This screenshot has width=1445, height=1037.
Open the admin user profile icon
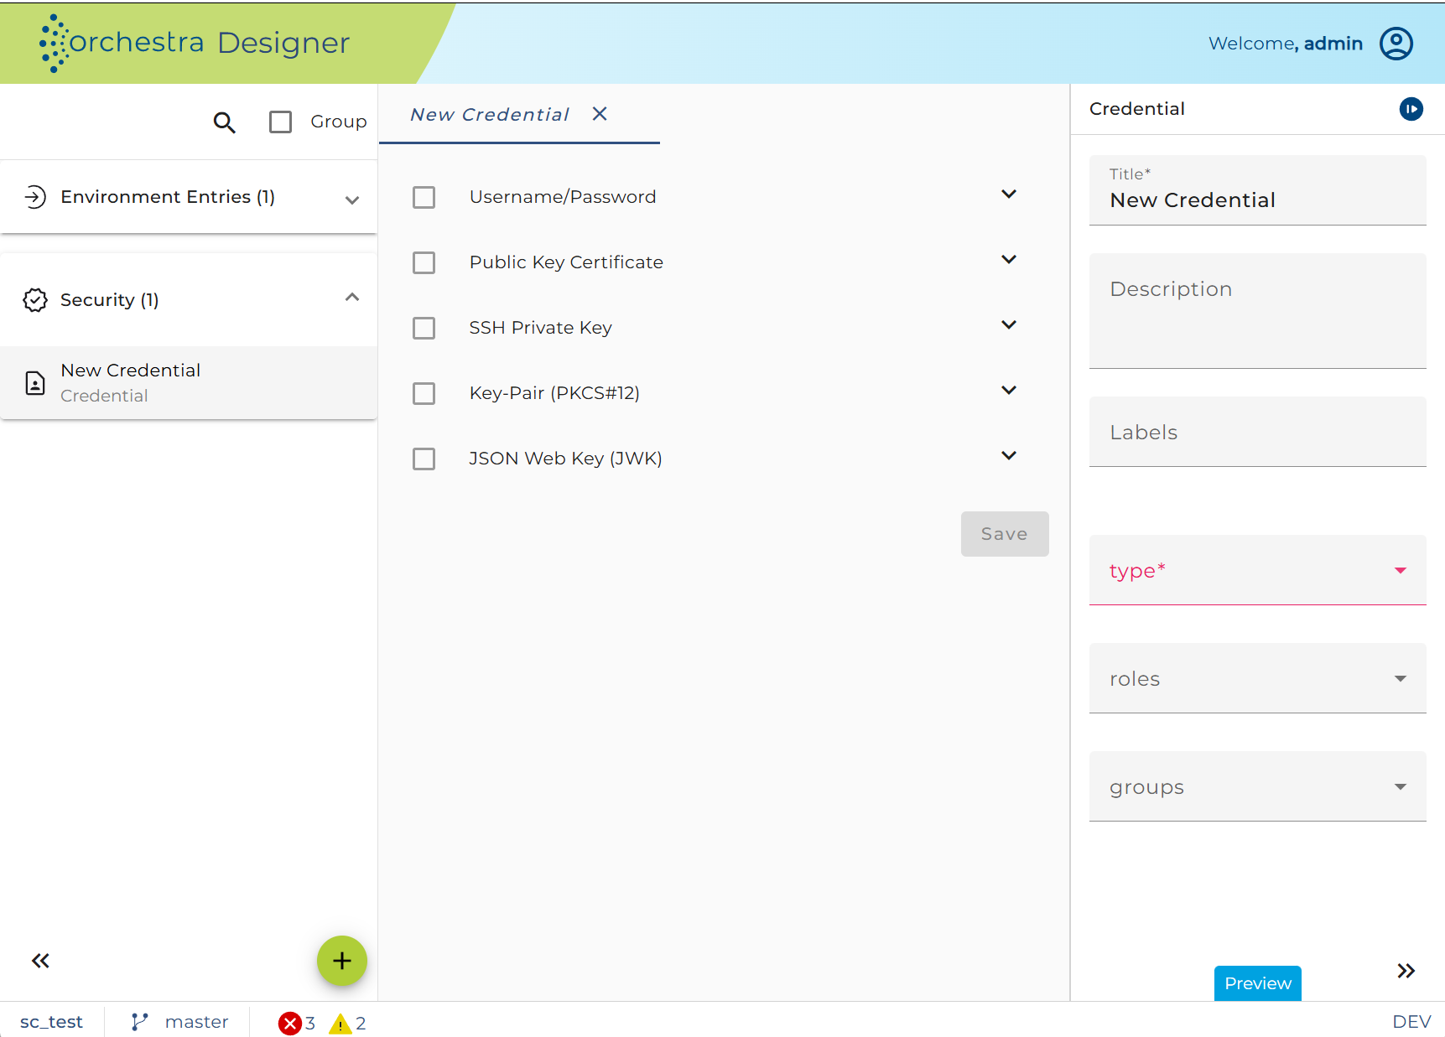coord(1396,44)
